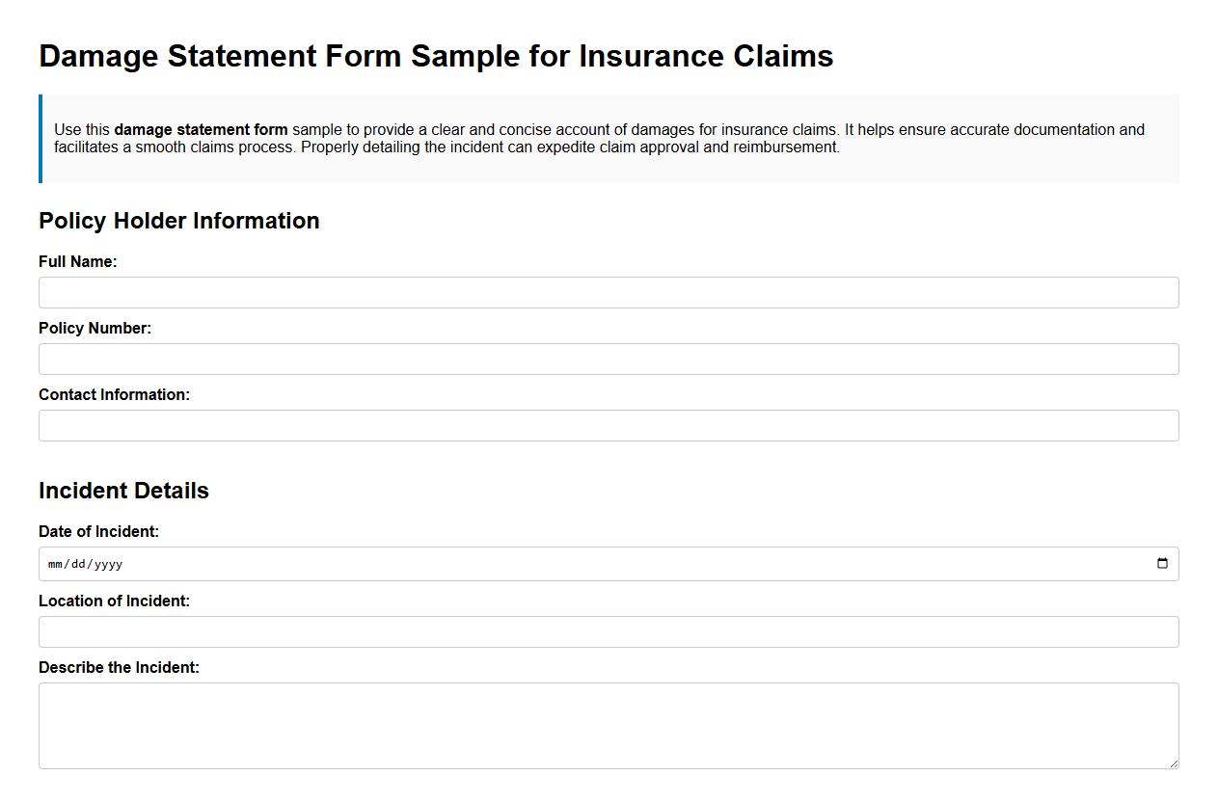Open the date picker calendar icon
Viewport: 1218px width, 802px height.
pyautogui.click(x=1163, y=563)
